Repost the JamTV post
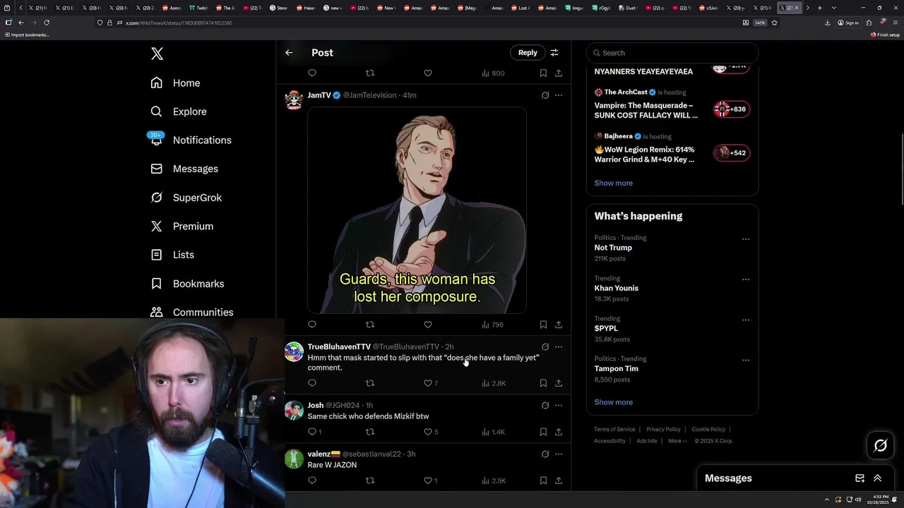The image size is (904, 508). (370, 325)
